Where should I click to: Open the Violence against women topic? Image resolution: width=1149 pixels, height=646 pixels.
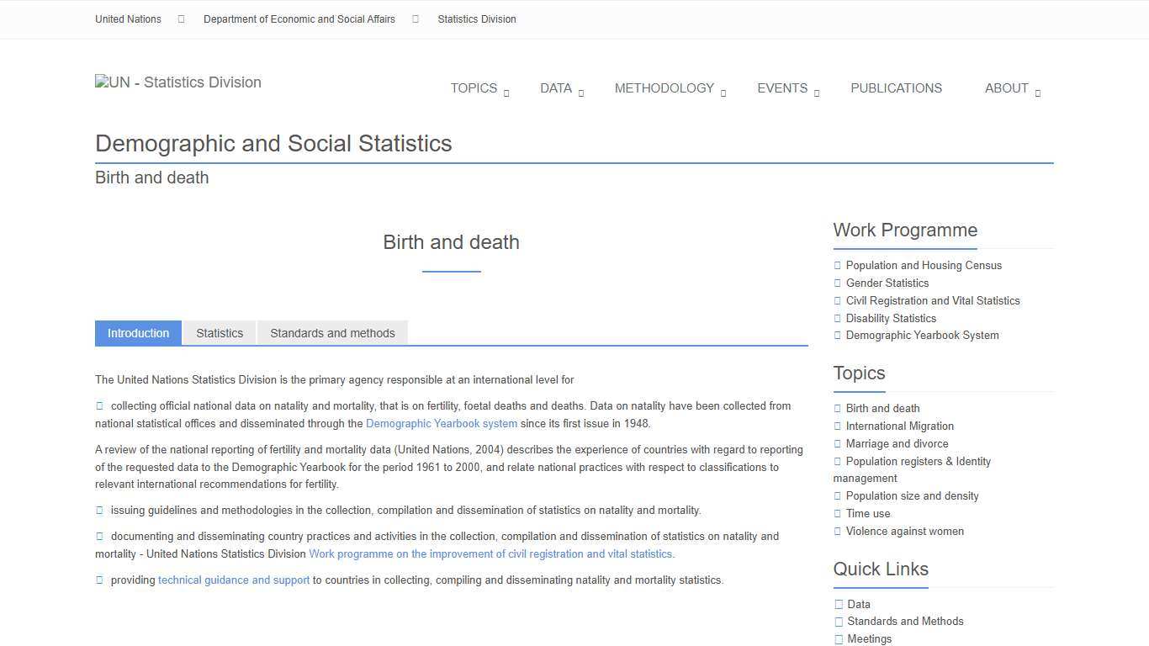905,531
